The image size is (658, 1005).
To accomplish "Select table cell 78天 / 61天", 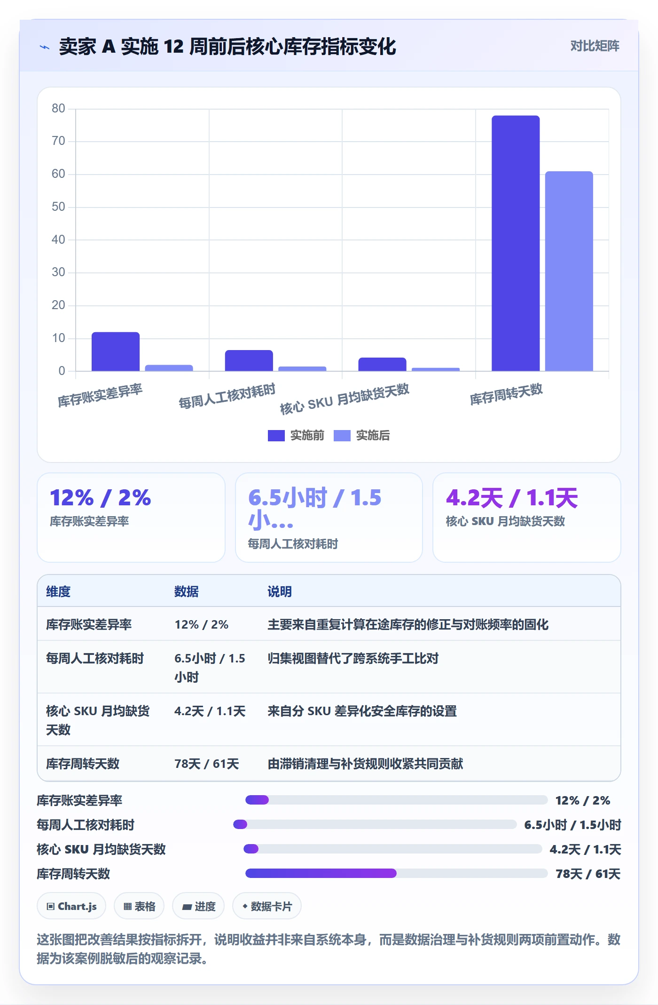I will 207,763.
